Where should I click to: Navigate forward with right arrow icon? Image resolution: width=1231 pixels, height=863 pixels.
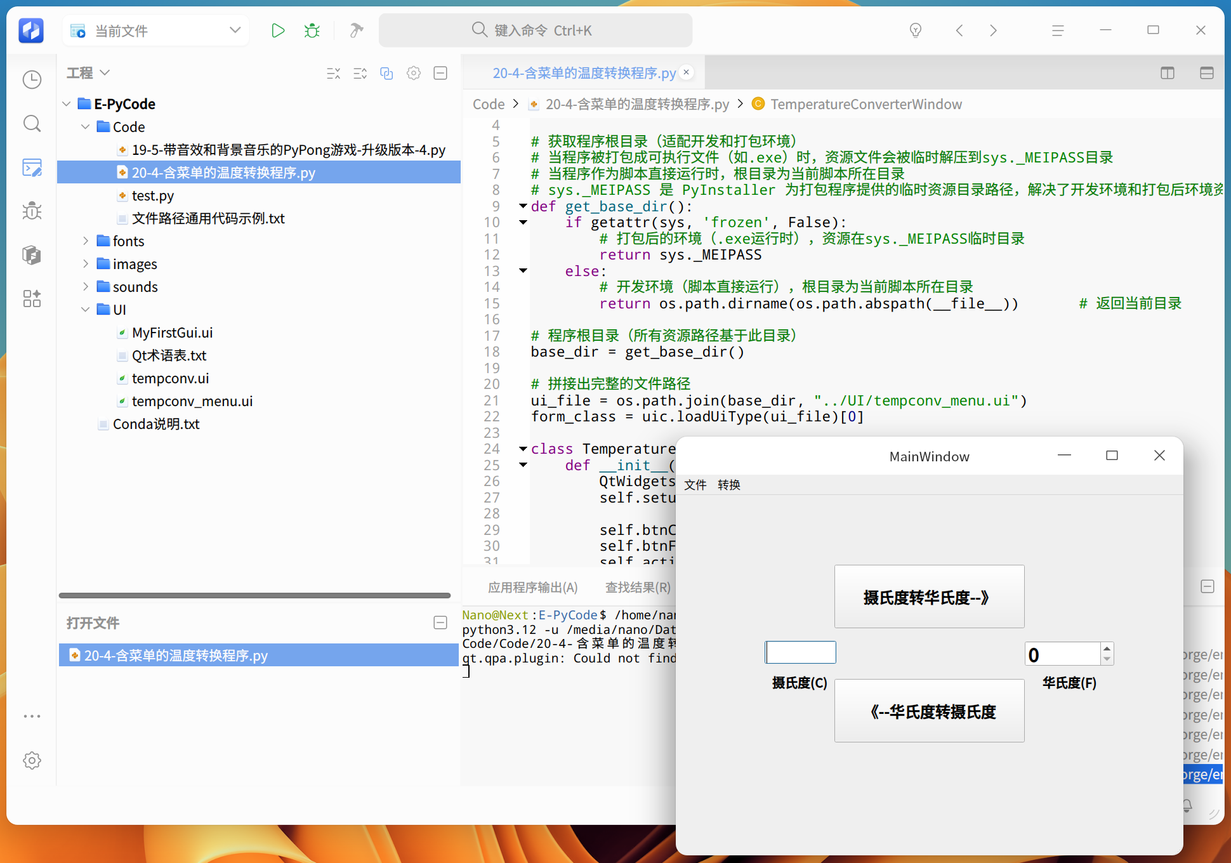click(994, 30)
